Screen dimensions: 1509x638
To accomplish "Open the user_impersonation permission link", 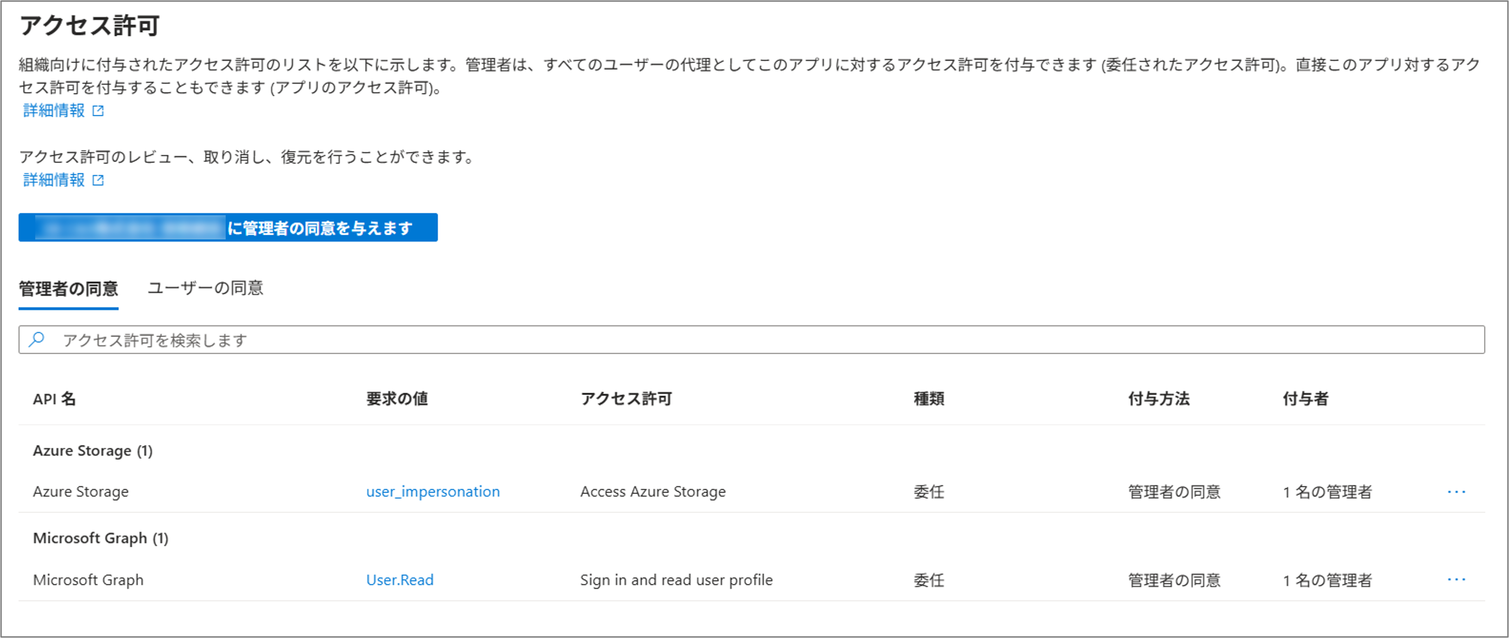I will [x=433, y=492].
